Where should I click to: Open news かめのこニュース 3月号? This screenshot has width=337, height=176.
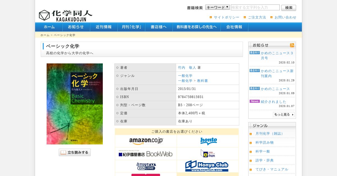tap(277, 56)
